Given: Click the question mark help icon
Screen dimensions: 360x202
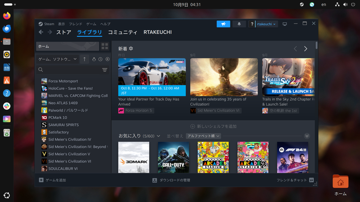Looking at the screenshot, I should pos(252,24).
